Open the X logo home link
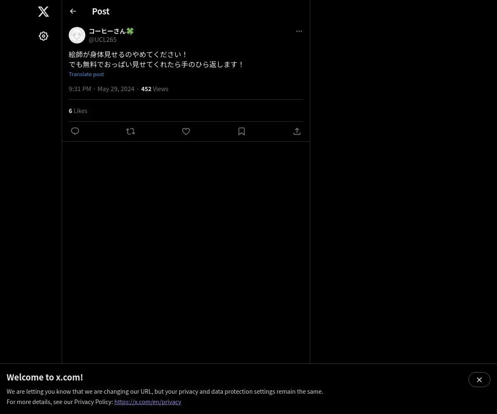 43,12
